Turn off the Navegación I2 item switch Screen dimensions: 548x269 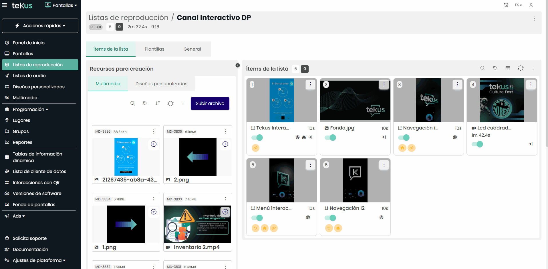[x=330, y=218]
